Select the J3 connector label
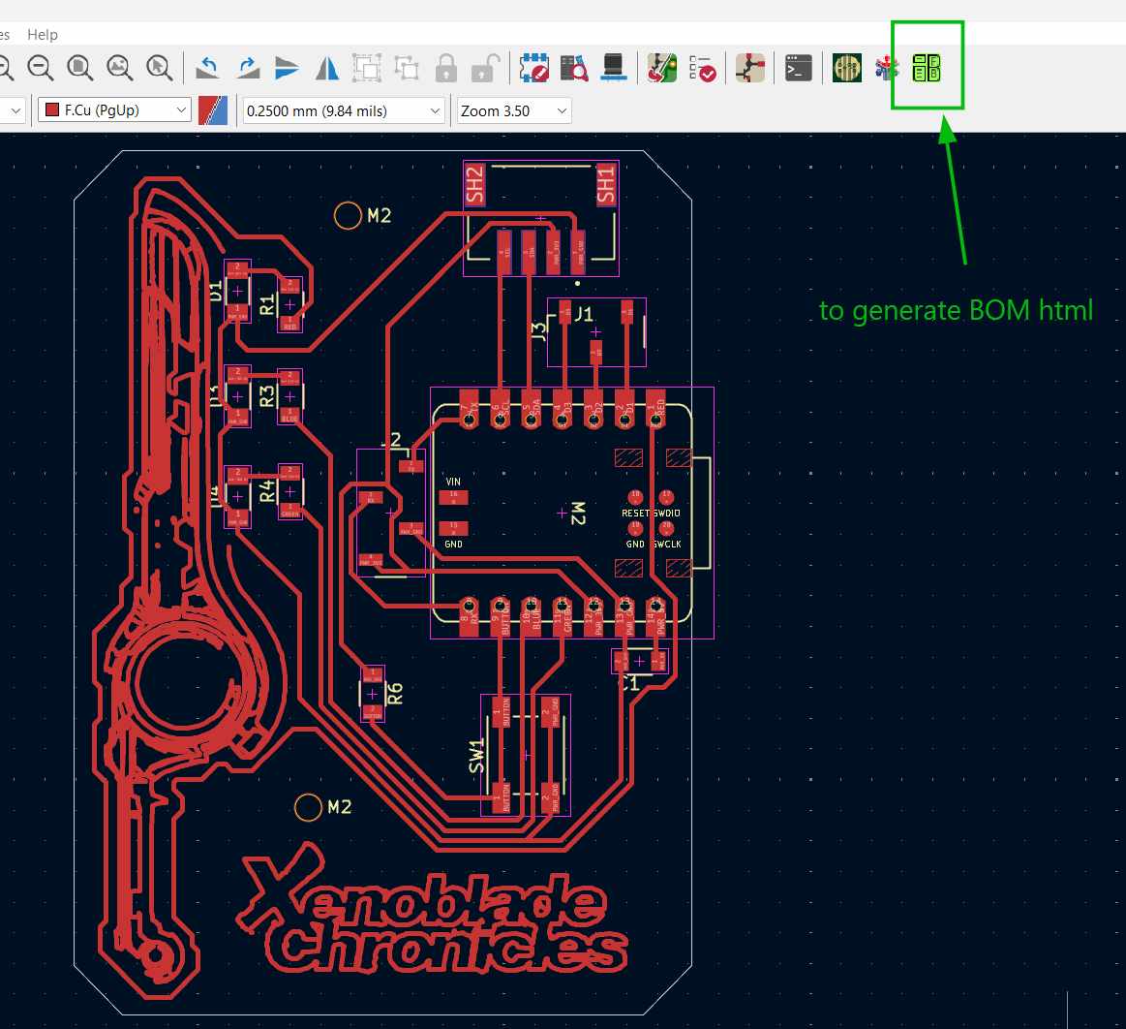The image size is (1126, 1029). (538, 330)
